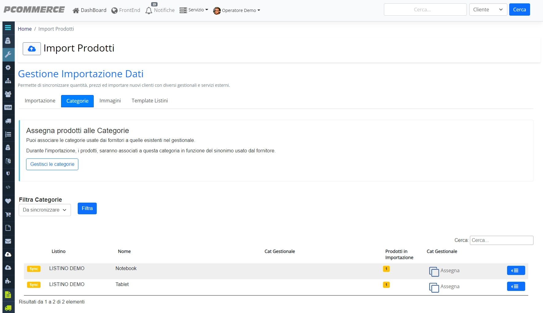Click the Home breadcrumb link
This screenshot has width=543, height=313.
[25, 29]
